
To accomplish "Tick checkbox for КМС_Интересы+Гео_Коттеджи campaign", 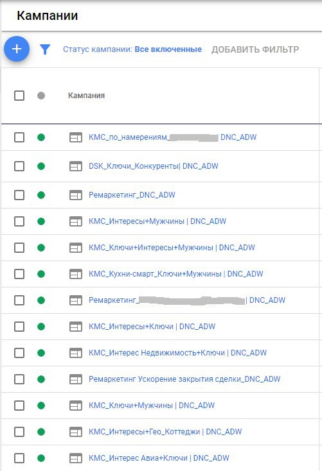I will [x=19, y=432].
